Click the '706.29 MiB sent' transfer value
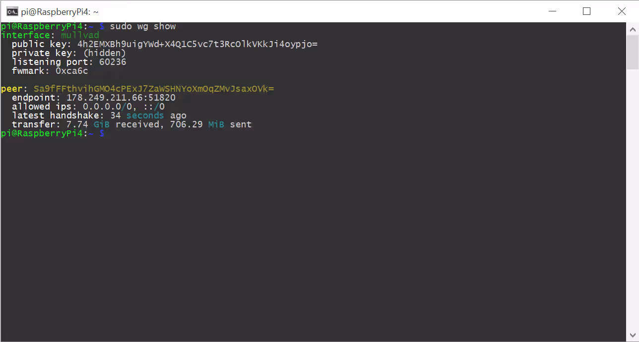Image resolution: width=639 pixels, height=342 pixels. (211, 124)
